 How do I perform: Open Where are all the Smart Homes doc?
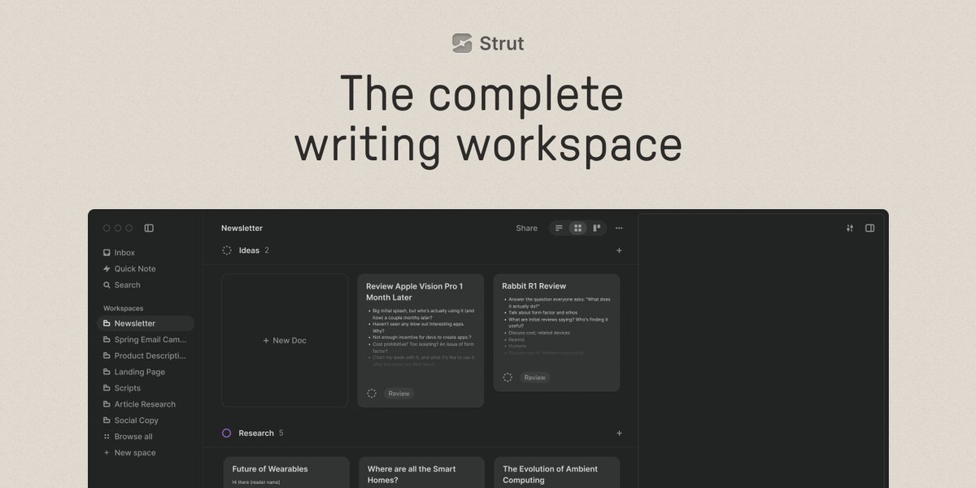pos(421,472)
